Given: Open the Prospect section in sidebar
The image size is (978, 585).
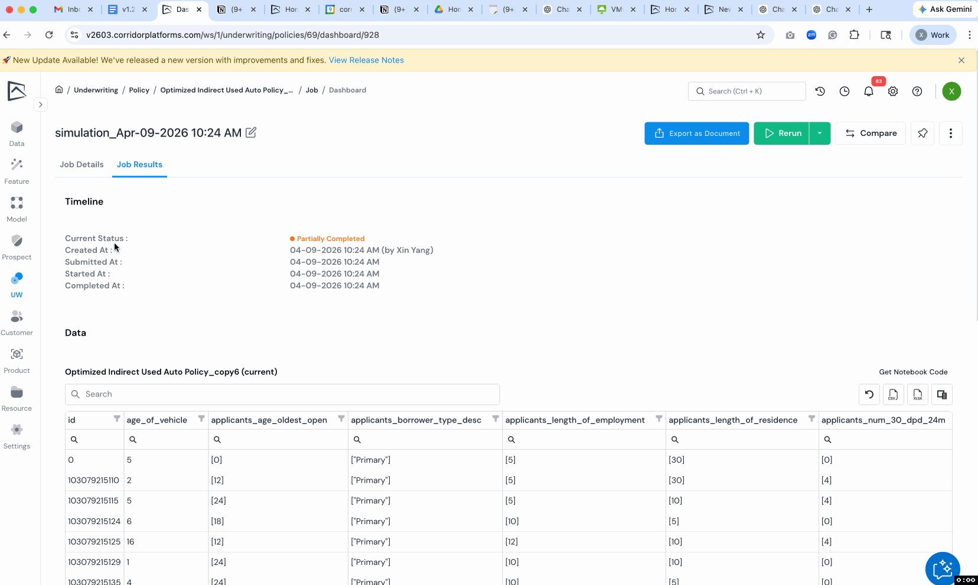Looking at the screenshot, I should (x=17, y=248).
